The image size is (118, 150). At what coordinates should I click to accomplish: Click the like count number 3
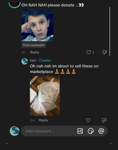coord(93,52)
